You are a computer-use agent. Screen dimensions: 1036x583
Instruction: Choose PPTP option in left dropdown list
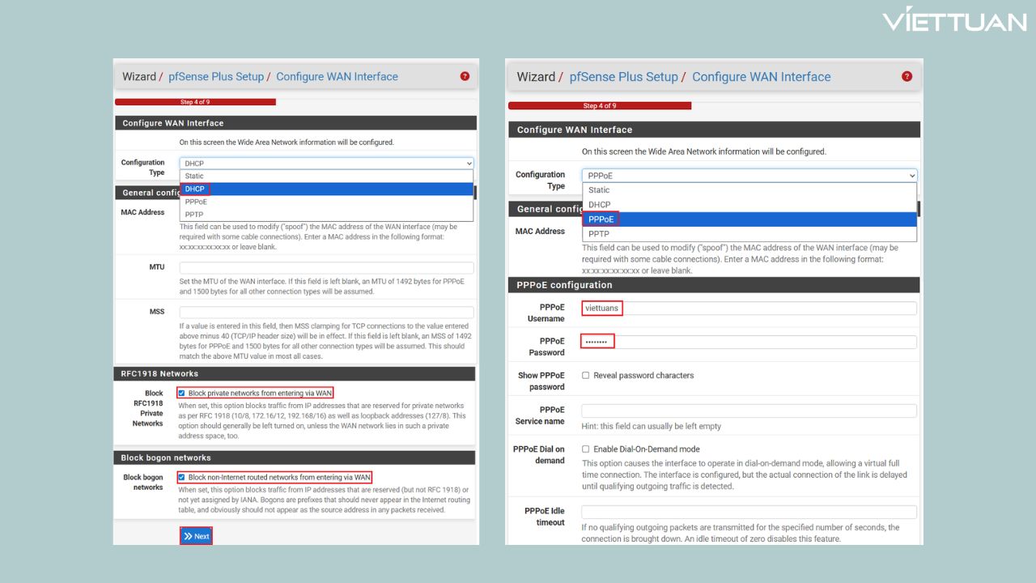coord(195,215)
